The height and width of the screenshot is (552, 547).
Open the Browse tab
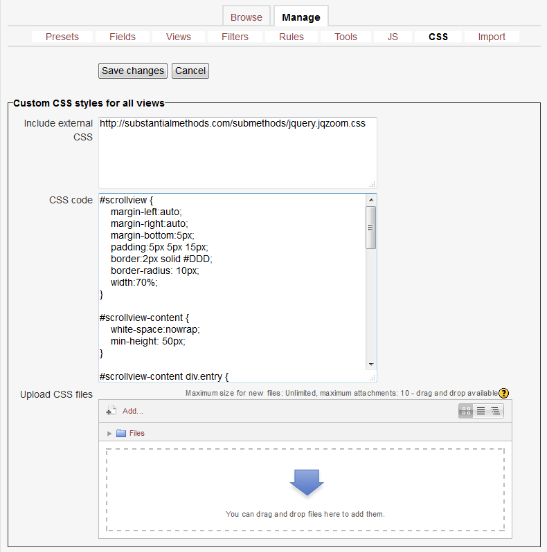(x=246, y=17)
